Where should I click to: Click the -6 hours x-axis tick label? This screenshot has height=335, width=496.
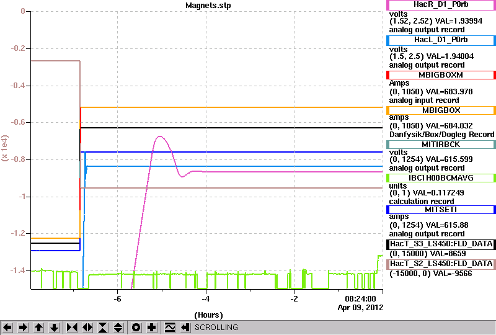pyautogui.click(x=117, y=299)
